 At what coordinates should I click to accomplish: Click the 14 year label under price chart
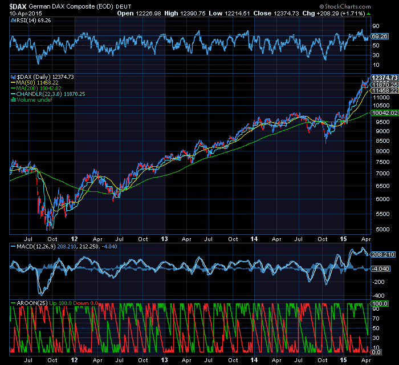(254, 239)
